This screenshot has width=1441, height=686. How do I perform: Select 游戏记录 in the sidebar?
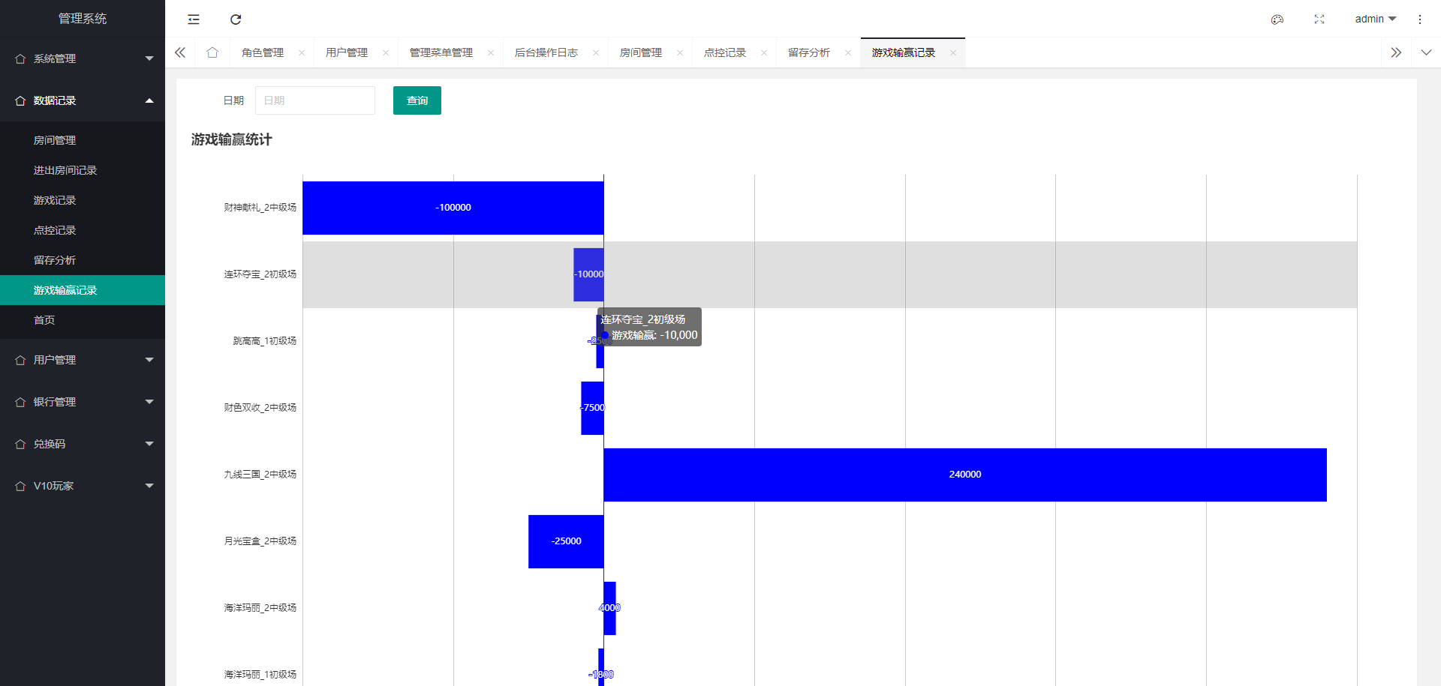(x=53, y=200)
